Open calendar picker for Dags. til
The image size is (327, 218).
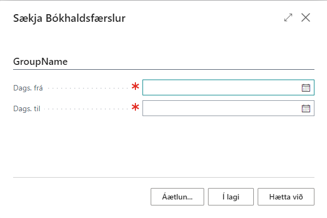coord(306,108)
